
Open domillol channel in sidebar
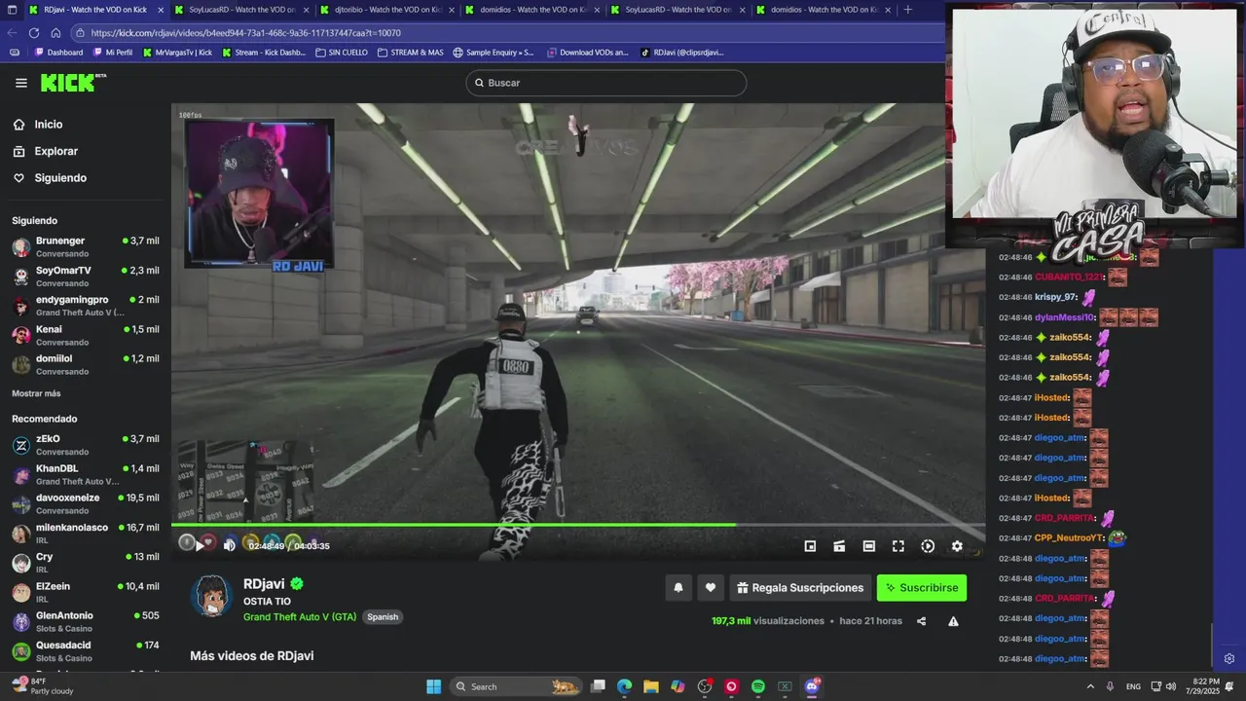[x=86, y=364]
